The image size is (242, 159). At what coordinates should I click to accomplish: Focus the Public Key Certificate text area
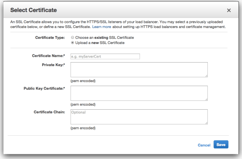139,93
